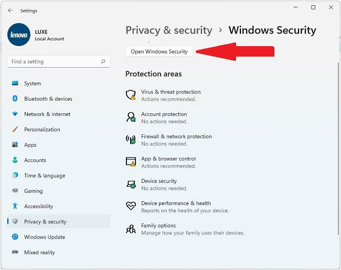
Task: Go back using the back arrow
Action: click(x=10, y=10)
